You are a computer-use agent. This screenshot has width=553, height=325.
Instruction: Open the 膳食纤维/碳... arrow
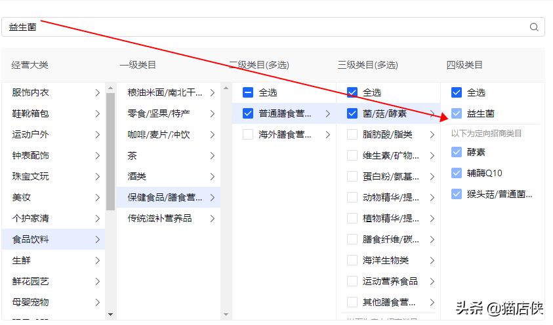432,239
